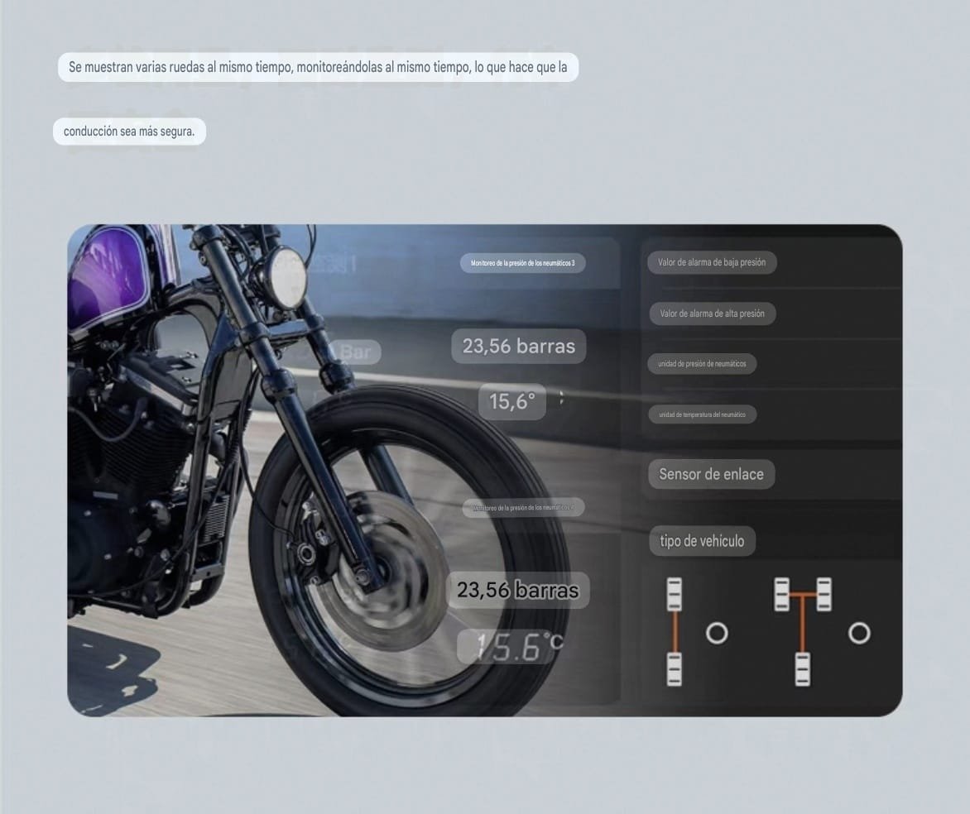Click the 'Sensor de enlace' button
Screen dimensions: 970x814
(711, 474)
